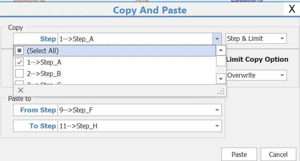Click the list scroll down arrow
Viewport: 300px width, 161px height.
221,79
